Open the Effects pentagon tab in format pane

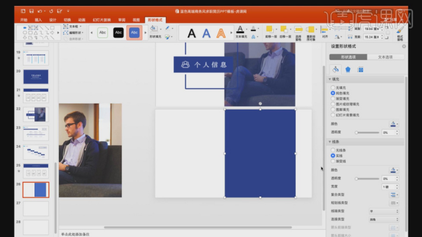pyautogui.click(x=348, y=70)
